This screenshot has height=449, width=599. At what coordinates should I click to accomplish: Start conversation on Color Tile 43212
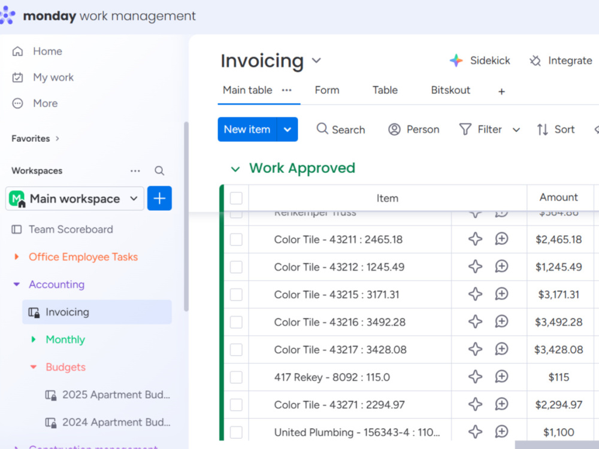click(x=501, y=266)
